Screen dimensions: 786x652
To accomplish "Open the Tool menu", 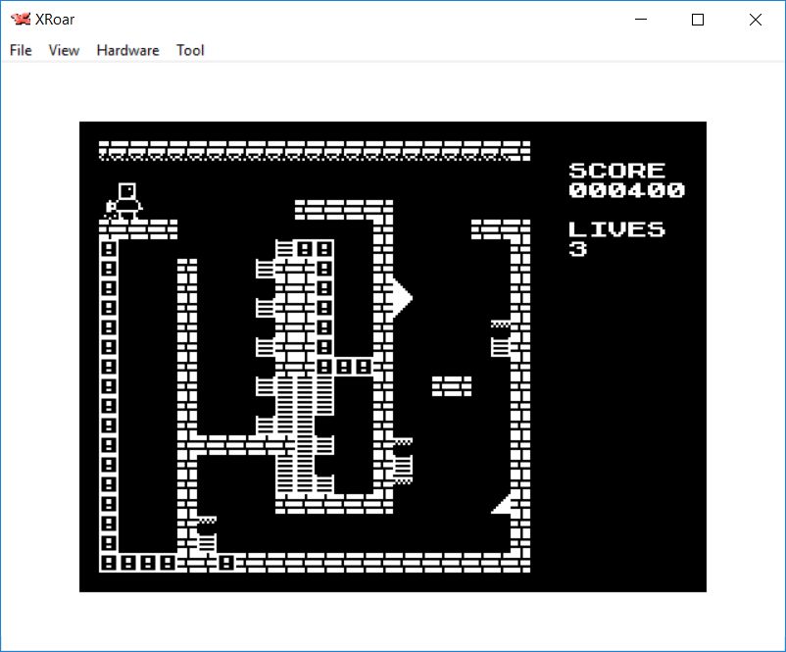I will point(190,50).
